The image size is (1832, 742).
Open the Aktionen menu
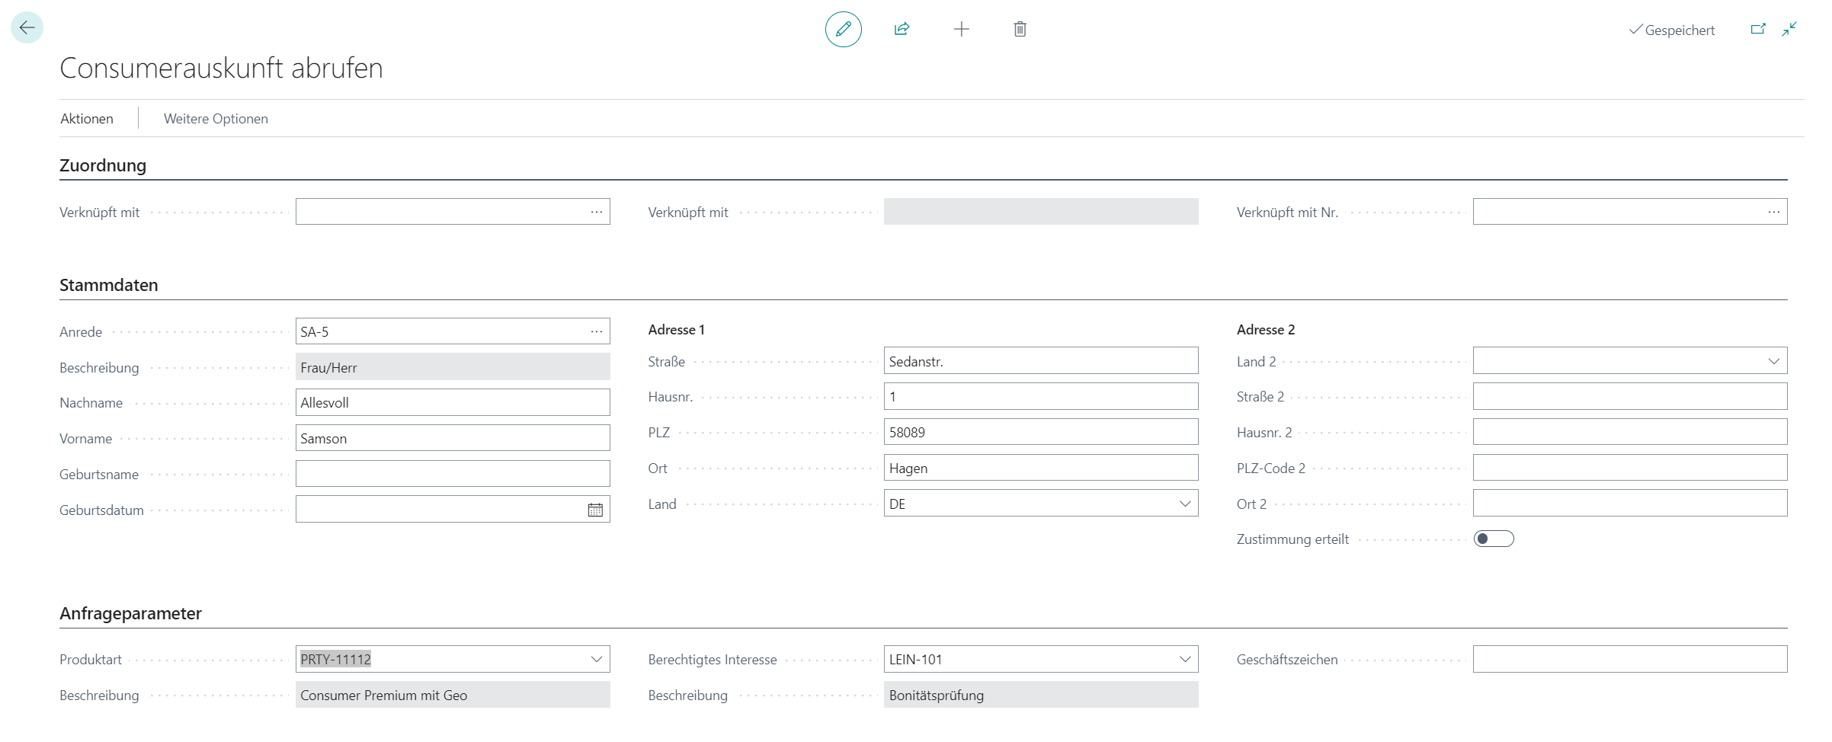point(87,119)
